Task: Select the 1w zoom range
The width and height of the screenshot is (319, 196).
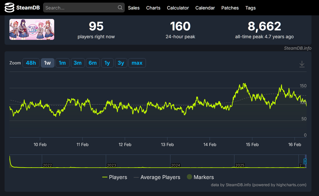Action: (x=48, y=63)
